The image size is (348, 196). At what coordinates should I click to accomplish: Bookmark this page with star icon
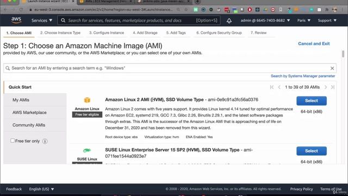[186, 10]
